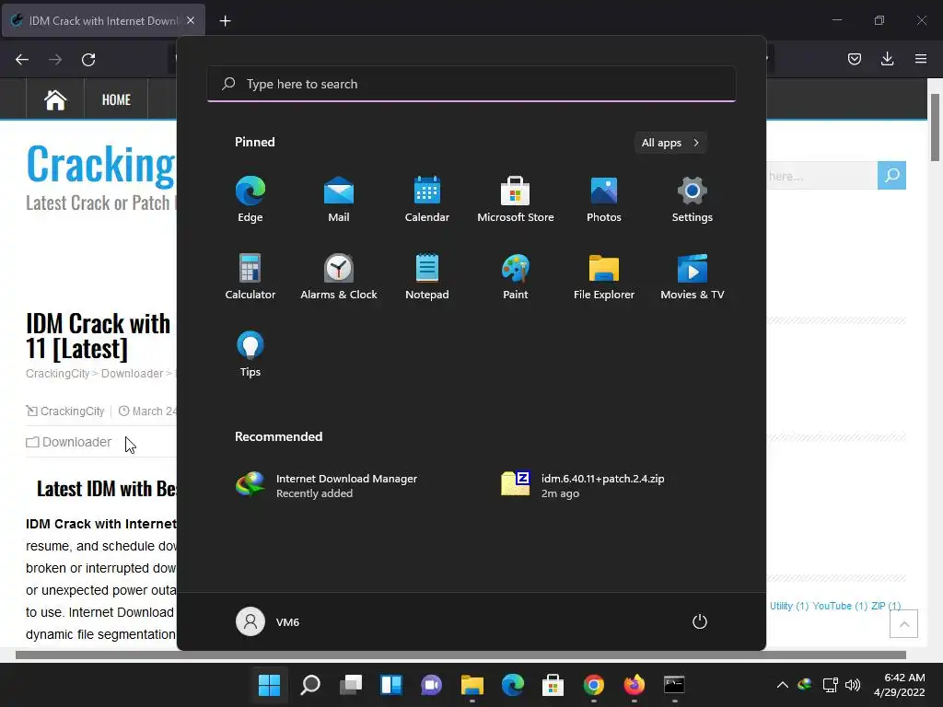
Task: Click the back-to-top arrow on webpage
Action: (904, 624)
